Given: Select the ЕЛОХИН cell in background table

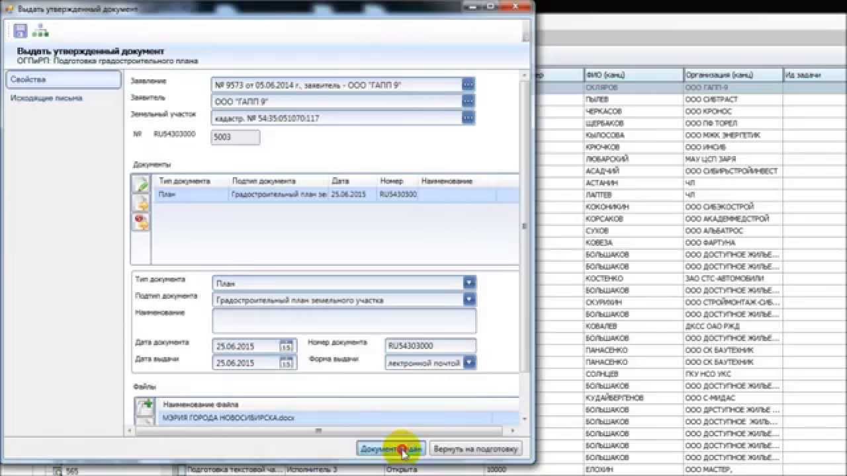Looking at the screenshot, I should coord(633,469).
